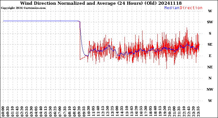This screenshot has width=218, height=118.
Task: Click the '06:25' time axis label
Action: (x=56, y=111)
